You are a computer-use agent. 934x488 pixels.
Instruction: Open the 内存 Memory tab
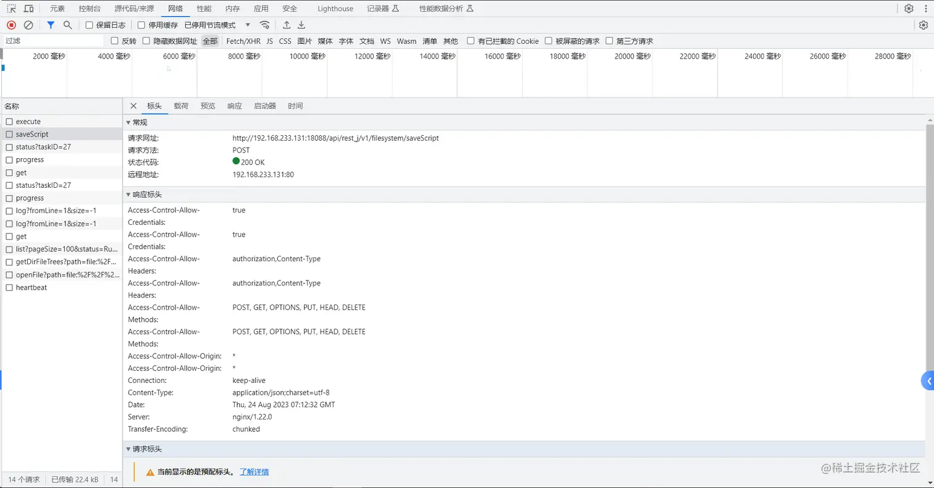click(x=232, y=9)
